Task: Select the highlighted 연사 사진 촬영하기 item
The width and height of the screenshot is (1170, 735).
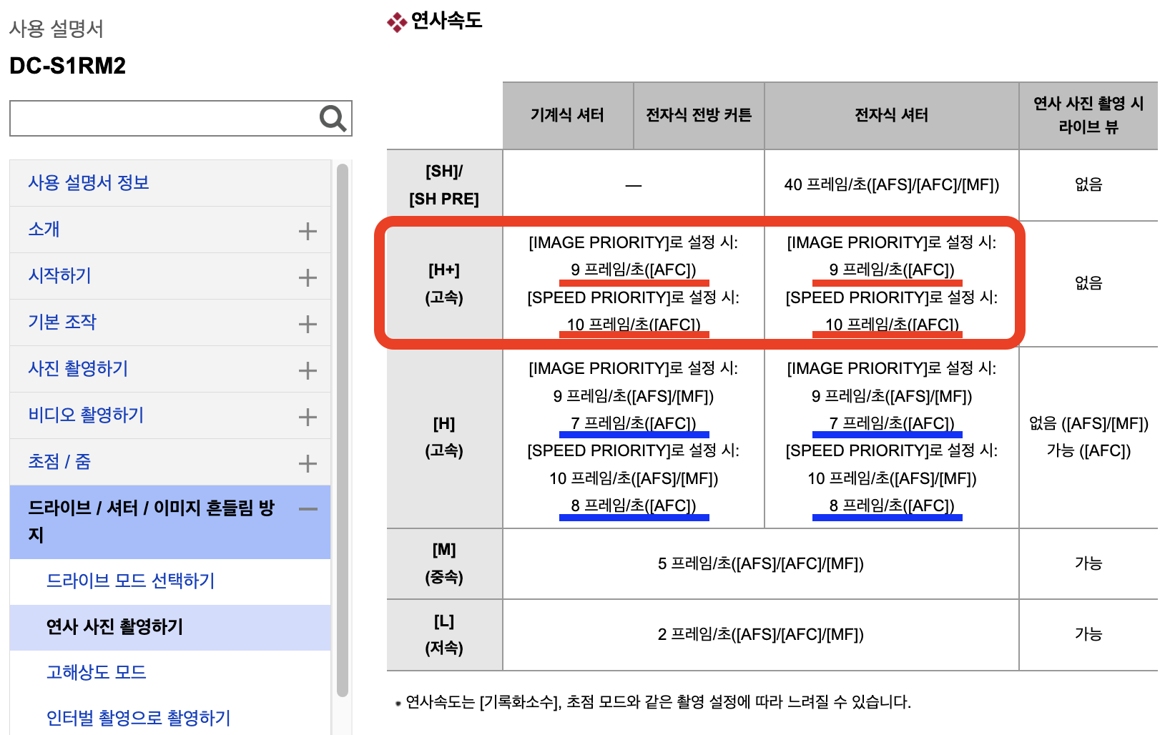Action: coord(114,627)
